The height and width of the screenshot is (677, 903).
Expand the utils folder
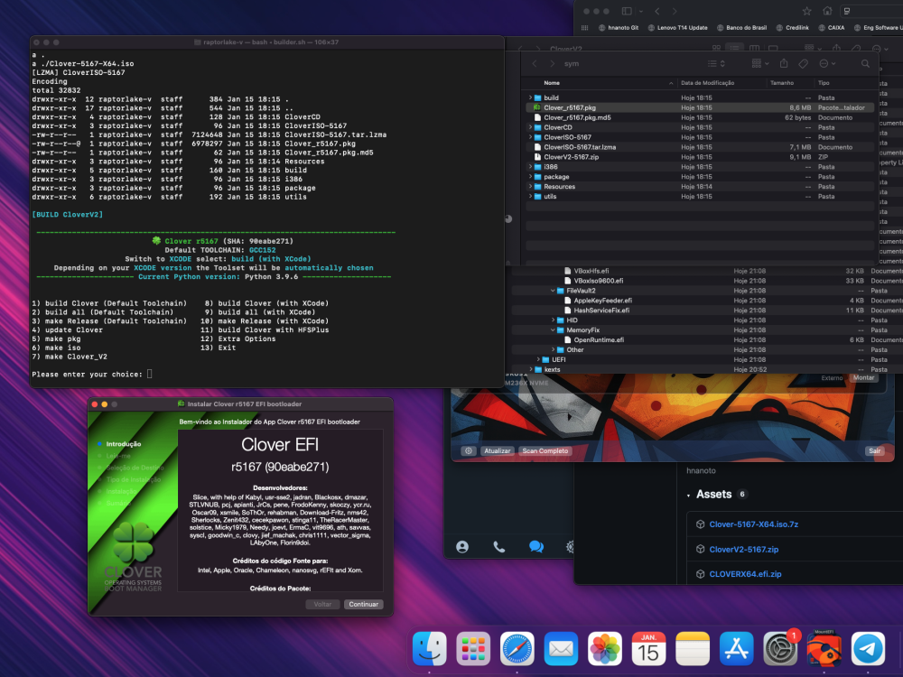click(x=530, y=196)
